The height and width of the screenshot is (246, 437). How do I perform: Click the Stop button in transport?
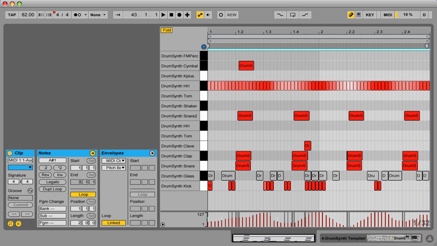pyautogui.click(x=171, y=15)
